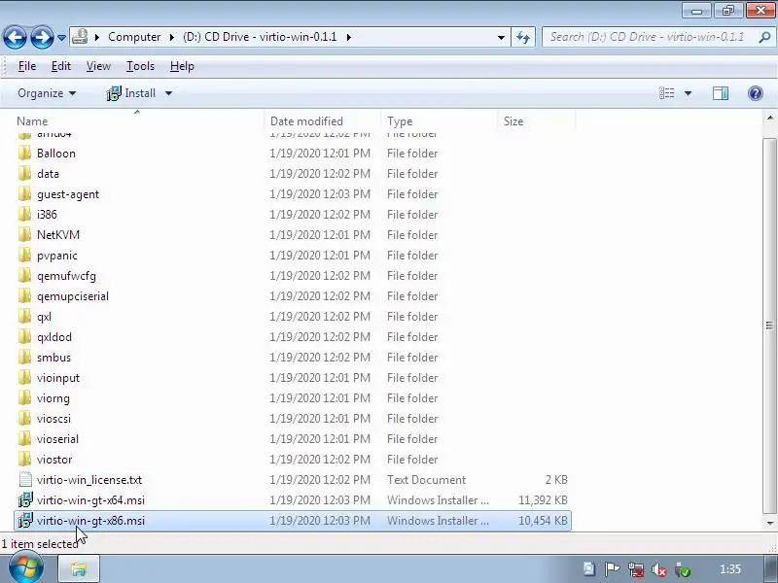Open the Help menu

(x=182, y=66)
